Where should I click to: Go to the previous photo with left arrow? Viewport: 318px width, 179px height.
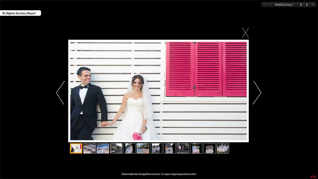(x=61, y=93)
